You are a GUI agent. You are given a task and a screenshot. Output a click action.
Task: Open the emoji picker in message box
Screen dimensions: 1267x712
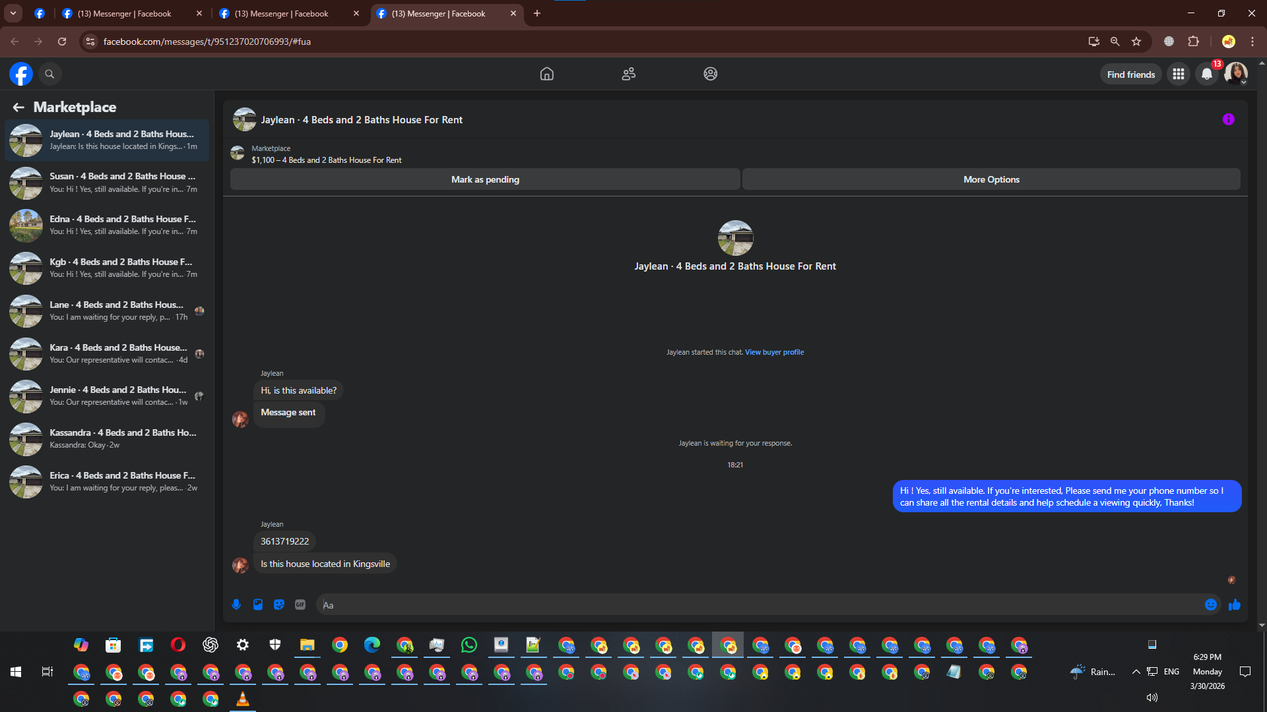(1210, 605)
